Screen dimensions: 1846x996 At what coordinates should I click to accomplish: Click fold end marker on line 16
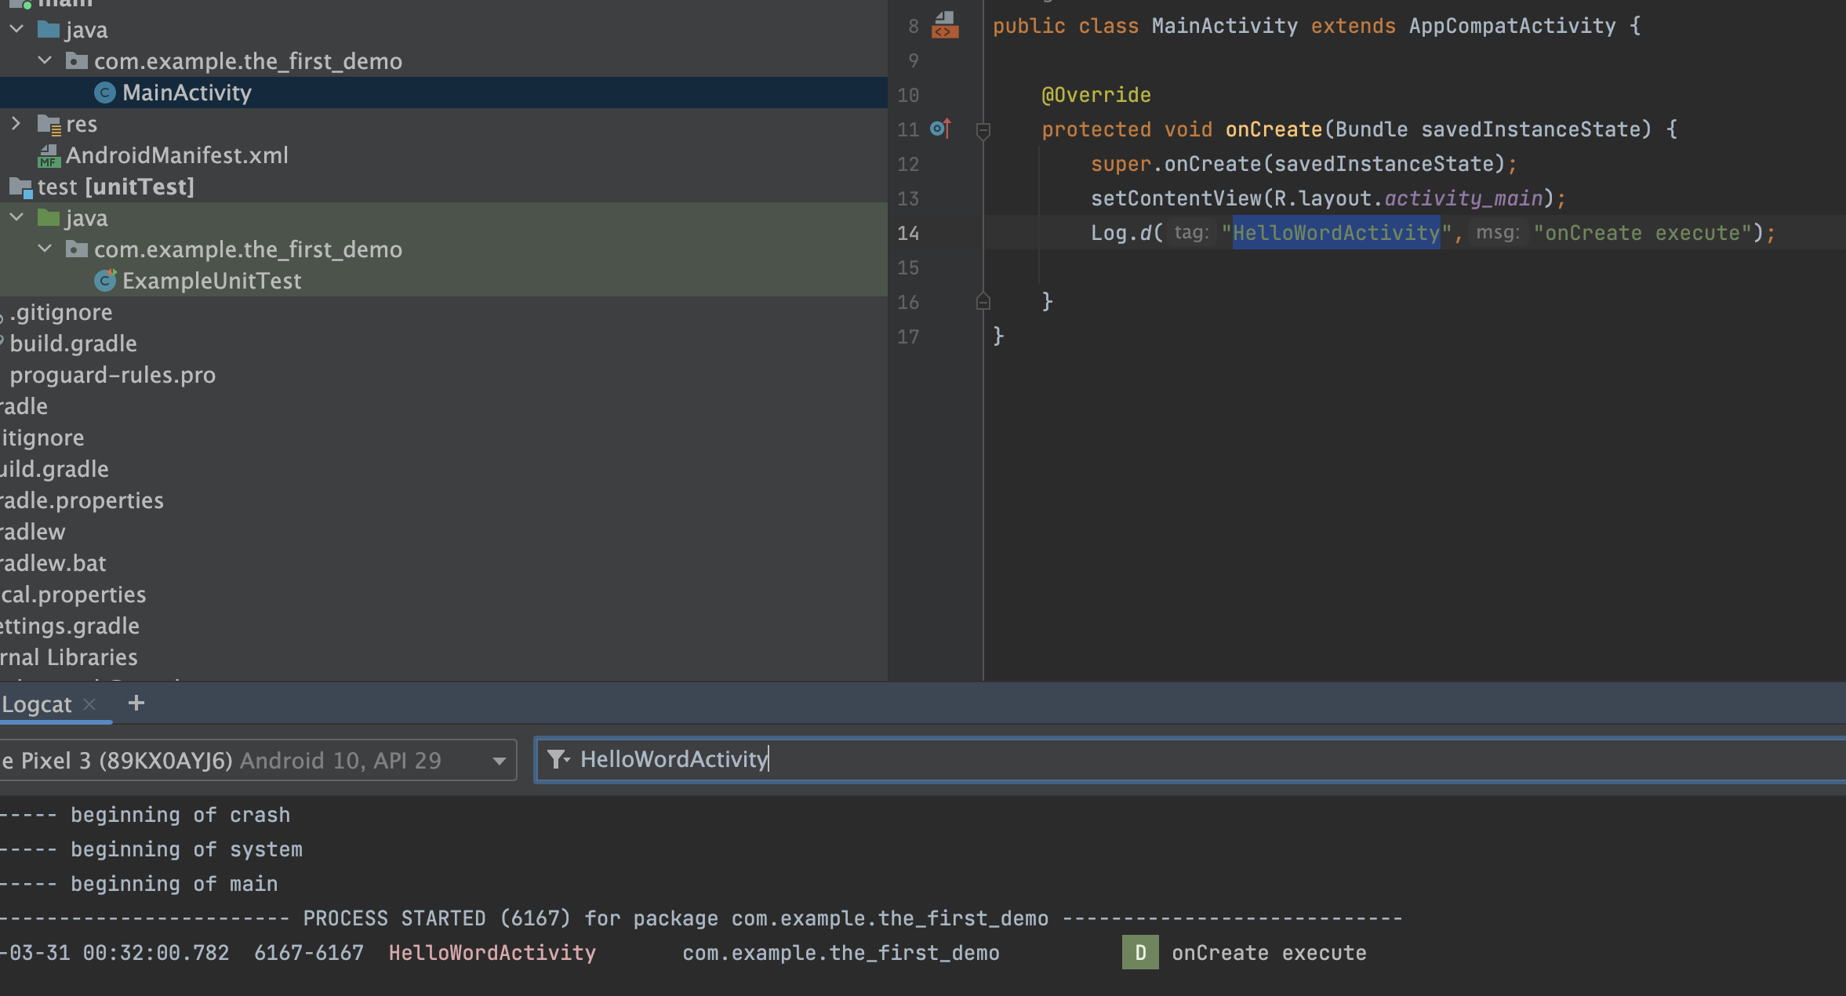[x=983, y=301]
